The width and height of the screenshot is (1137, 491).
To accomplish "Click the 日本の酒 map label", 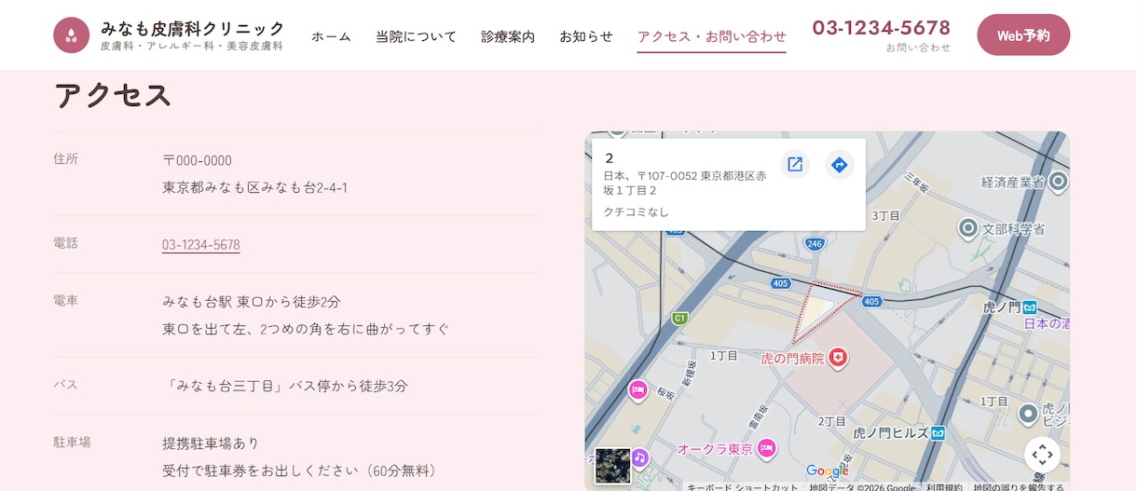I will 1047,323.
